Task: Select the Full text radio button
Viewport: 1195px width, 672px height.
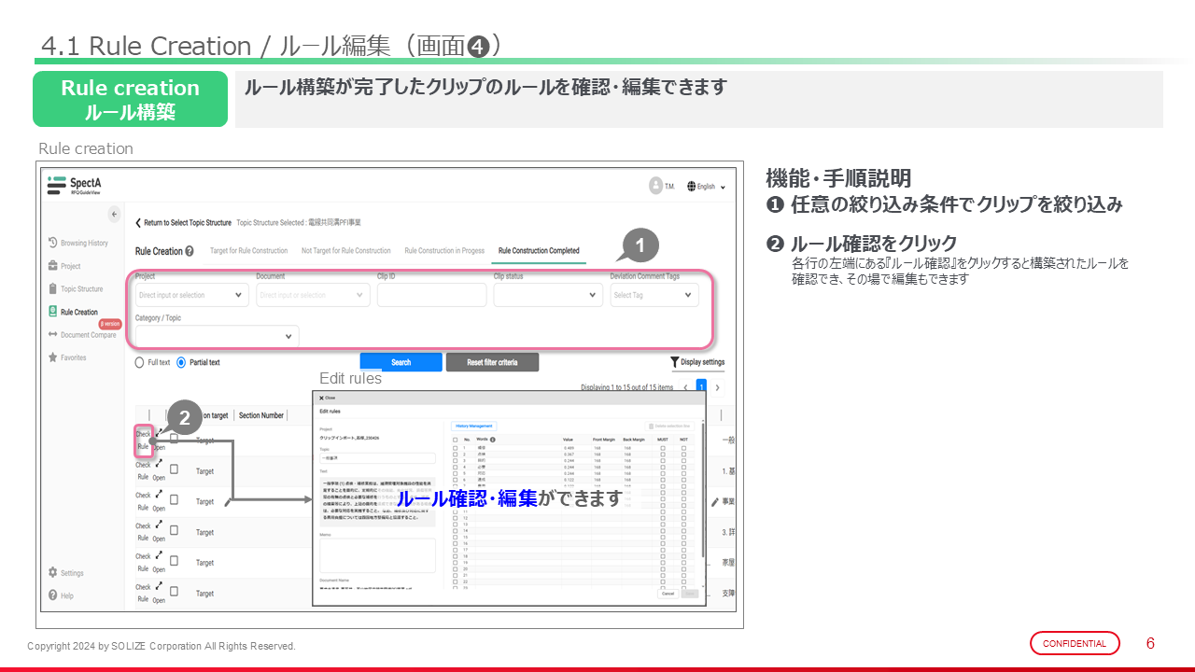Action: (140, 362)
